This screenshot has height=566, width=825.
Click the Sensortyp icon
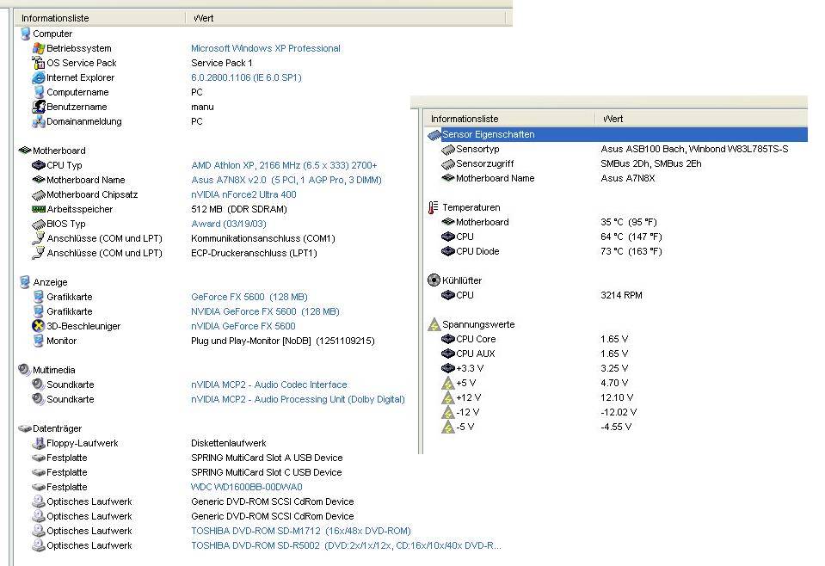point(447,150)
